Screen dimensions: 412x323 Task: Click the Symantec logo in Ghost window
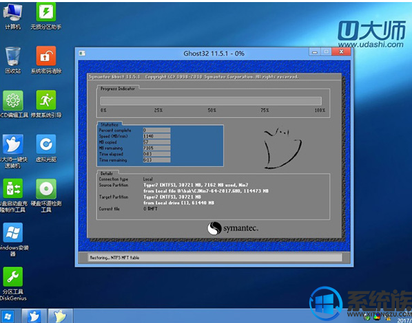click(x=233, y=228)
